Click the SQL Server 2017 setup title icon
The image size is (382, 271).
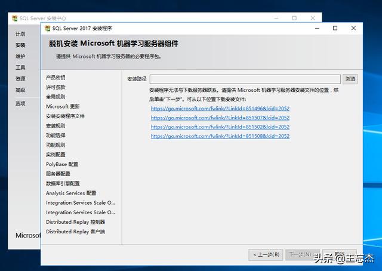[x=47, y=28]
